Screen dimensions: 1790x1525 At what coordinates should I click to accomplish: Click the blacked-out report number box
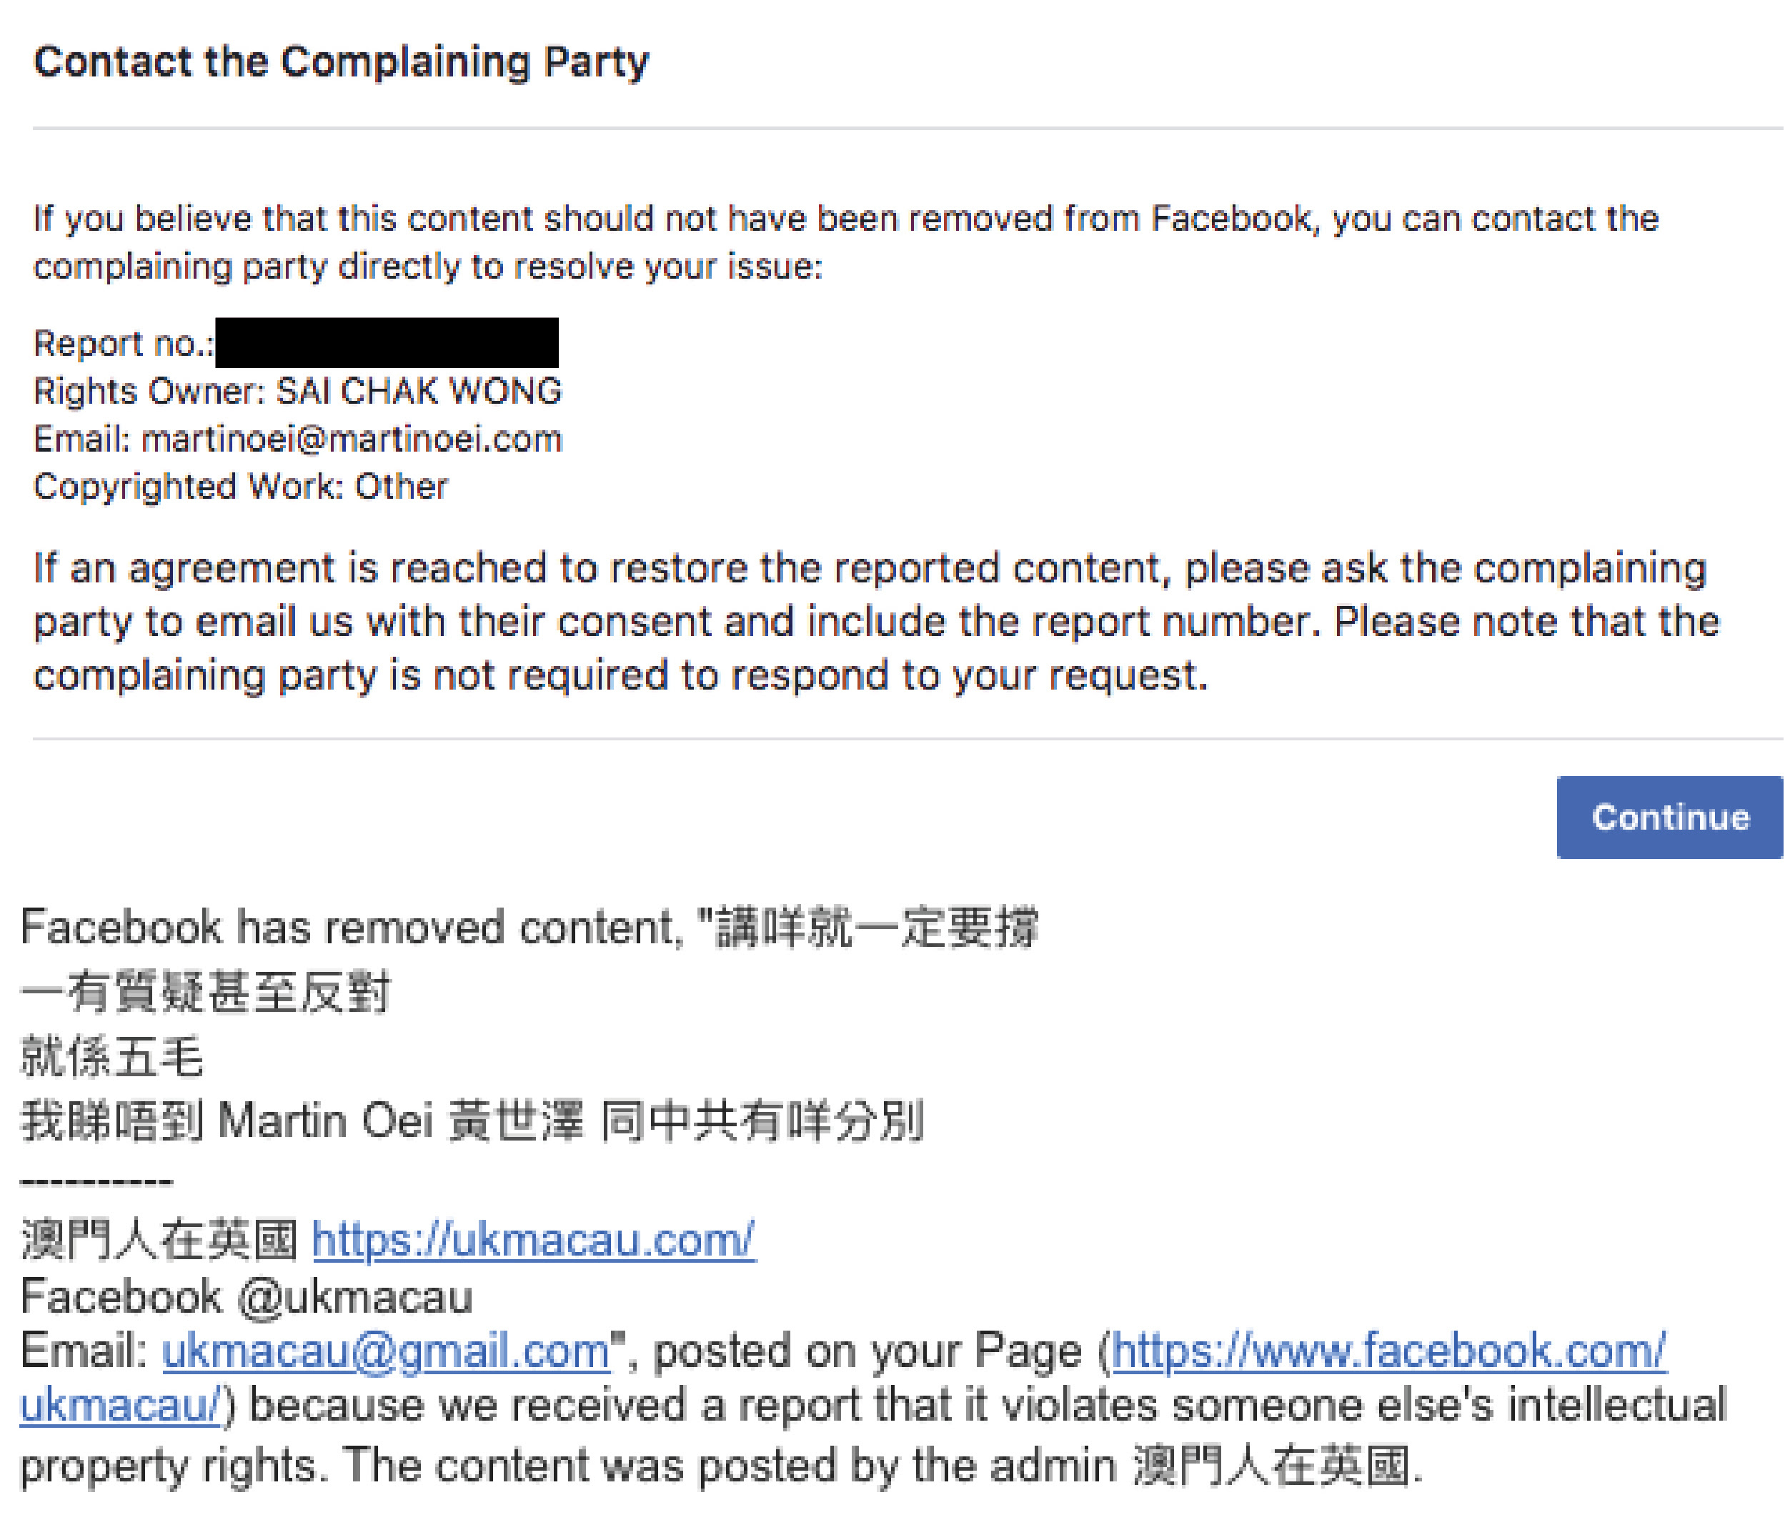386,342
